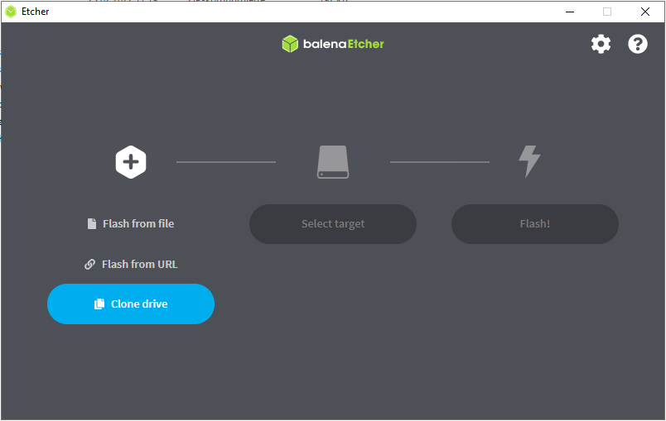
Task: Click the chain link icon beside Flash from URL
Action: pos(90,265)
